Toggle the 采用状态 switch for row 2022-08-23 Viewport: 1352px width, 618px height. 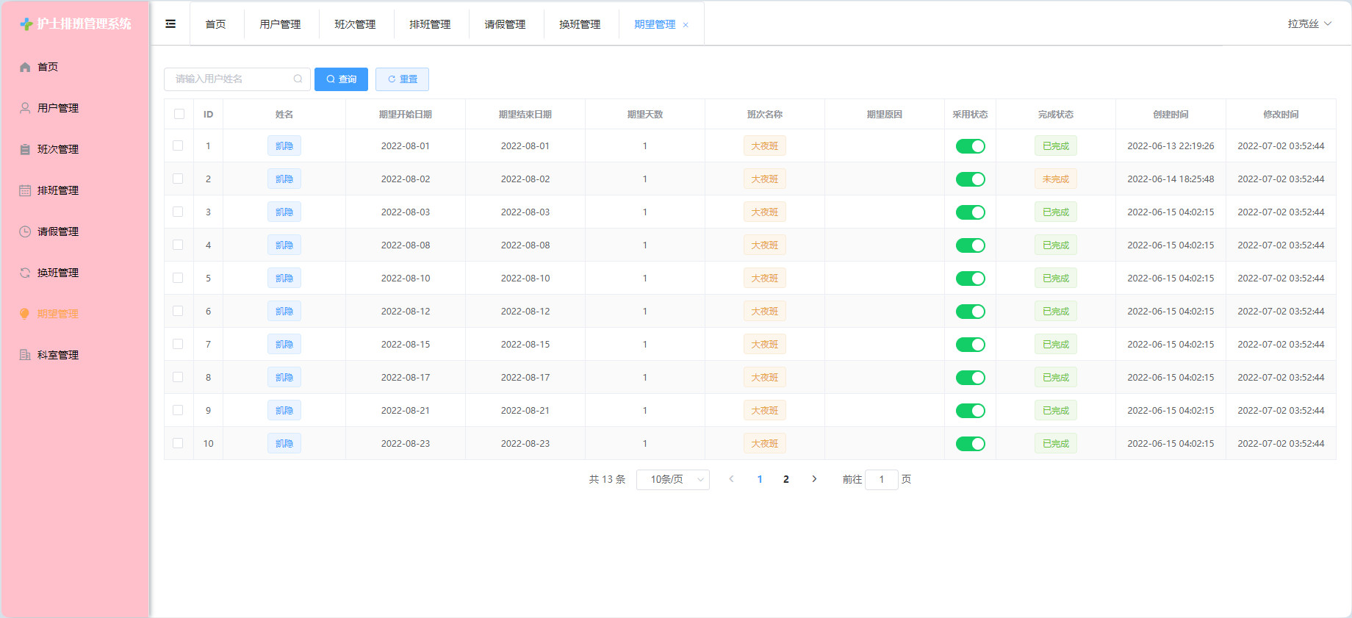pos(970,444)
